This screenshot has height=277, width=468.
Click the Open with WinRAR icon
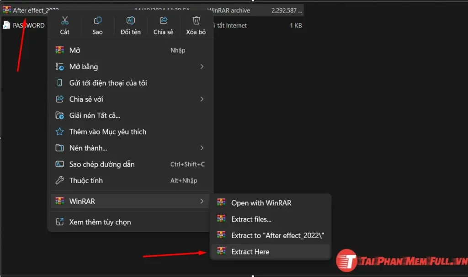221,202
